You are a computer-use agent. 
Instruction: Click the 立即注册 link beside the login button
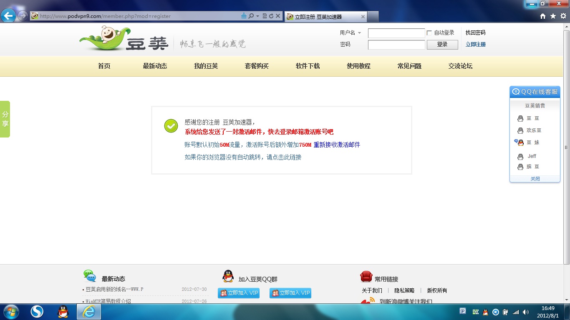click(x=476, y=44)
